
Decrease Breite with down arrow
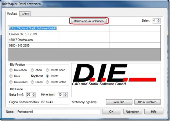(34, 96)
